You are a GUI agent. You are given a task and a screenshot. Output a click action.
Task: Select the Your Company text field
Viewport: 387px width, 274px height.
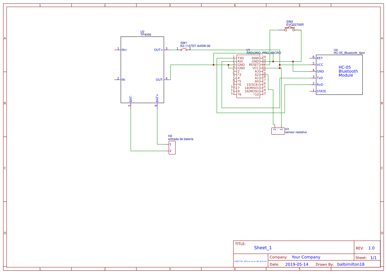point(306,257)
